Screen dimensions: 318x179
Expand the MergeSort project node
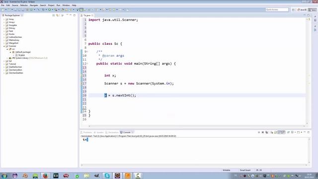tap(4, 43)
